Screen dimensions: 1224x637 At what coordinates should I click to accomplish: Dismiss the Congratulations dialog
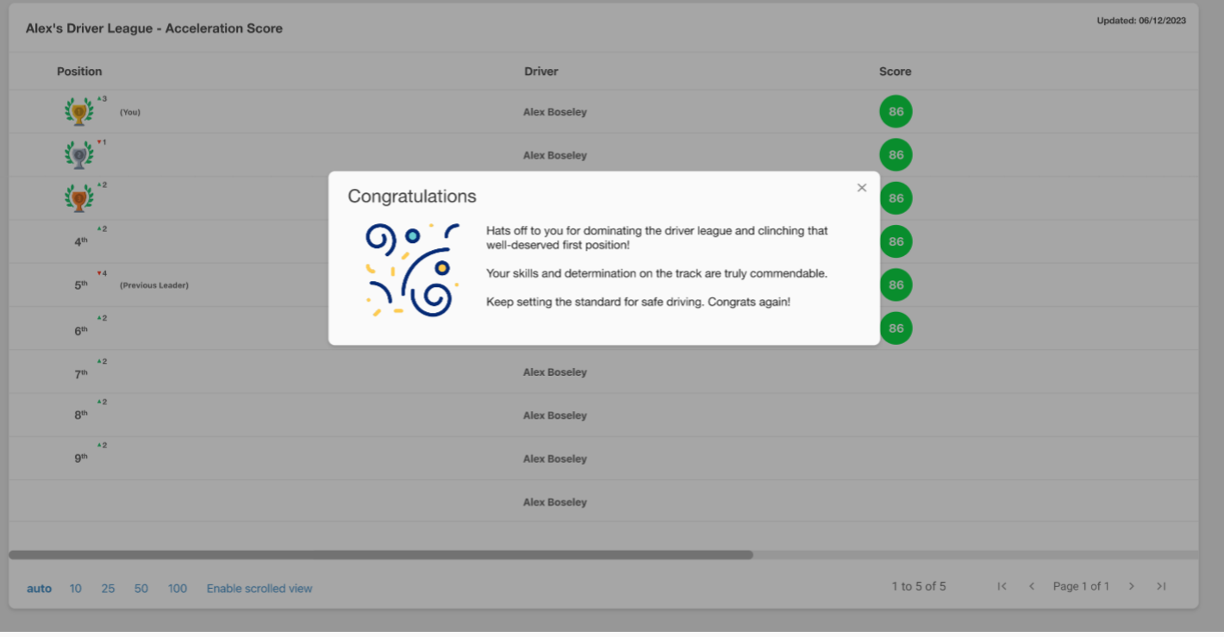click(861, 187)
